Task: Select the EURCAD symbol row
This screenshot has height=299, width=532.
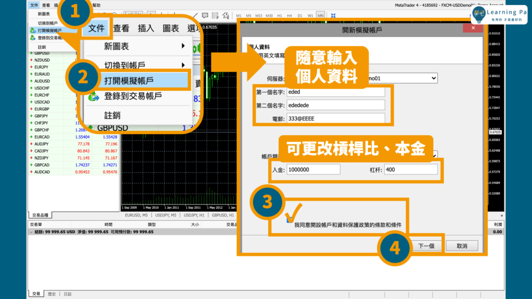Action: point(74,137)
